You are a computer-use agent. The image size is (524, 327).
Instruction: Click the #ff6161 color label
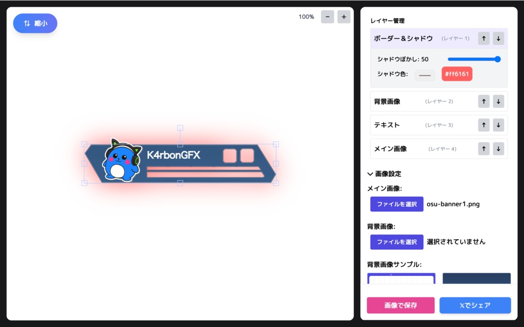(456, 74)
